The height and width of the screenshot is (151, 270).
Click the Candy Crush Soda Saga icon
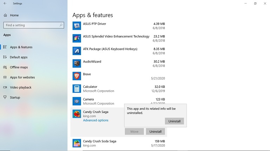pos(77,143)
